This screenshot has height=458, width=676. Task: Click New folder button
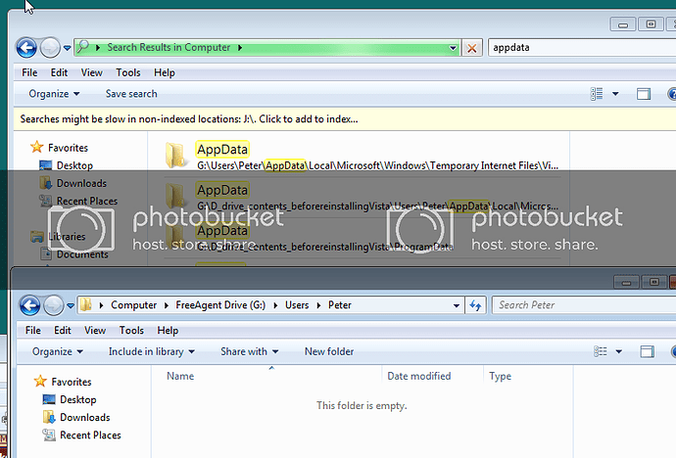(x=329, y=351)
